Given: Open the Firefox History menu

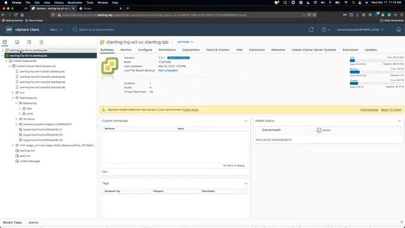Looking at the screenshot, I should point(59,3).
